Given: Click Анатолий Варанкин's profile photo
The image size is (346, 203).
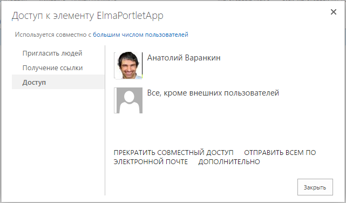Looking at the screenshot, I should [x=129, y=65].
